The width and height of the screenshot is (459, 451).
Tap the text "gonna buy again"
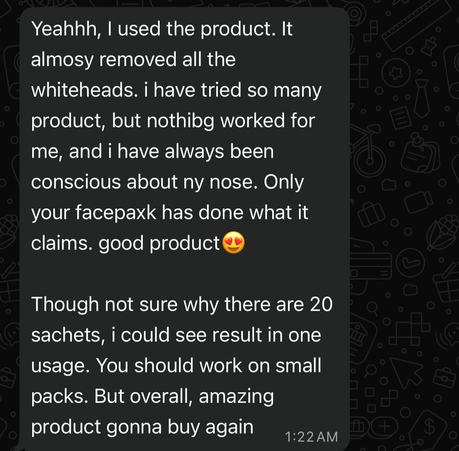tap(180, 427)
